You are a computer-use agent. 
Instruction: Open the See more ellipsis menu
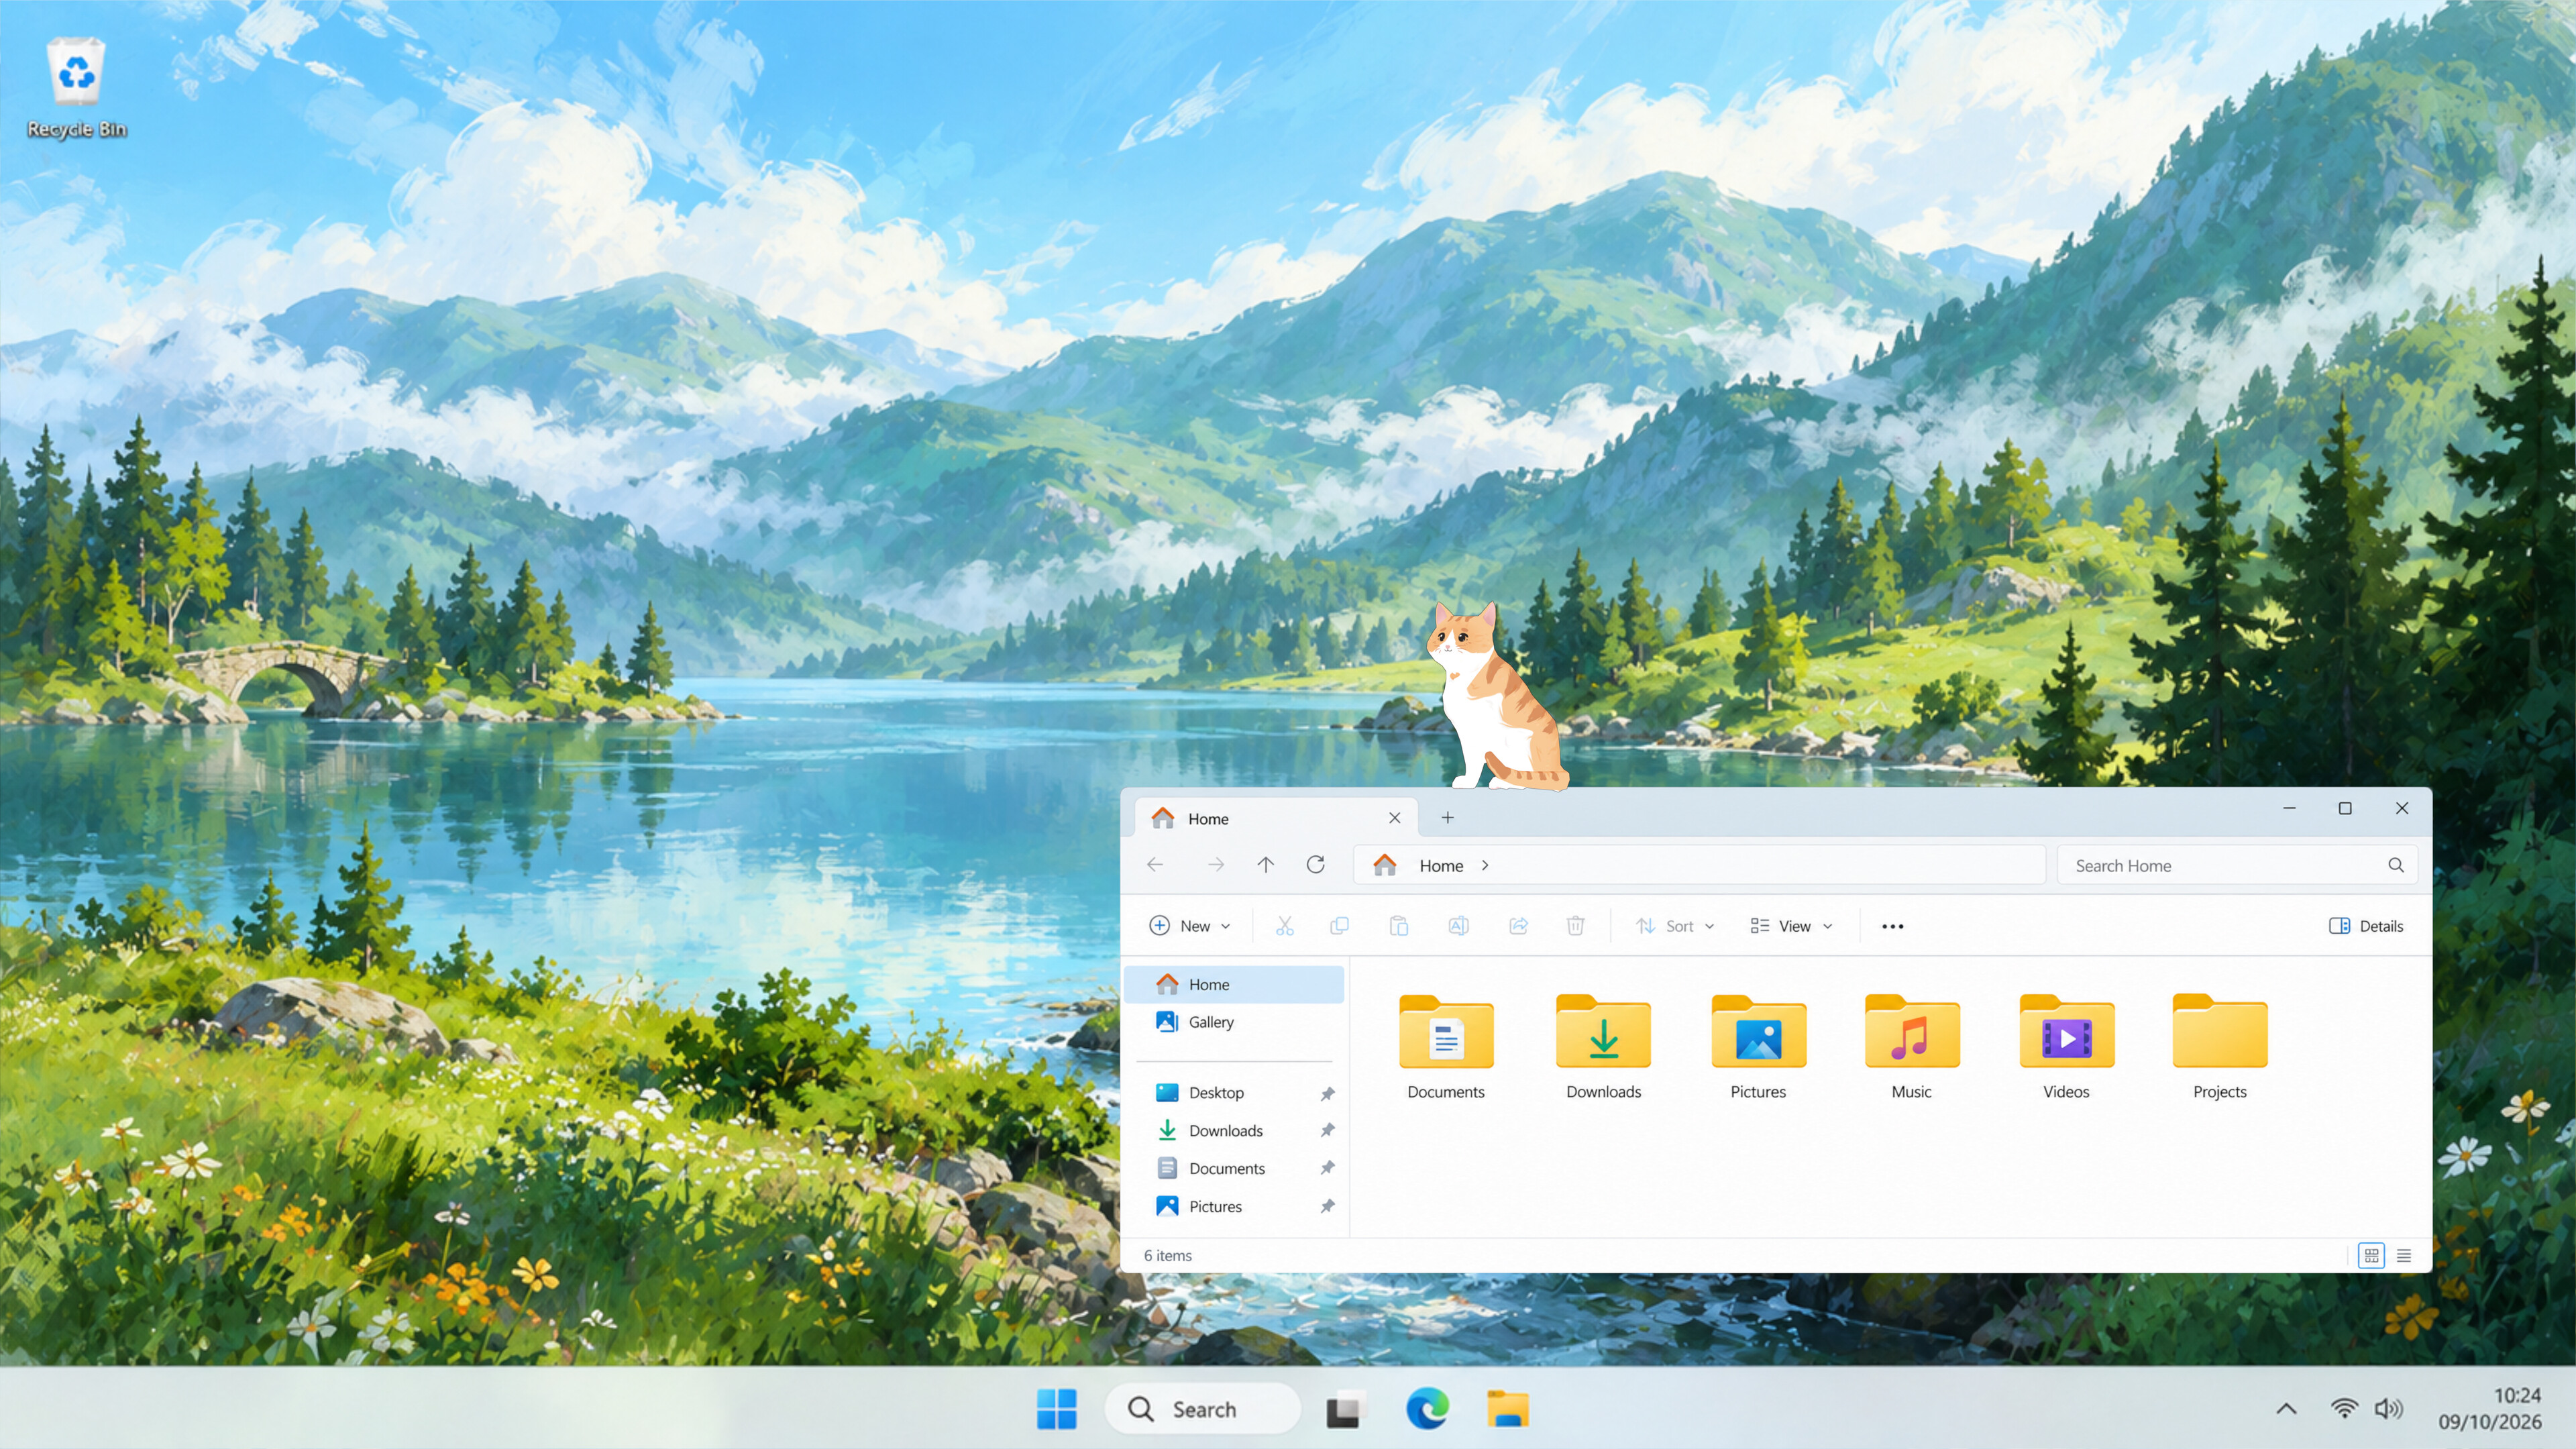[1892, 926]
